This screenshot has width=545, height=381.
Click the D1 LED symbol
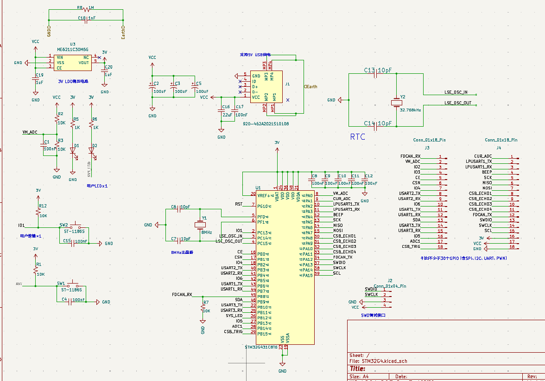point(73,150)
